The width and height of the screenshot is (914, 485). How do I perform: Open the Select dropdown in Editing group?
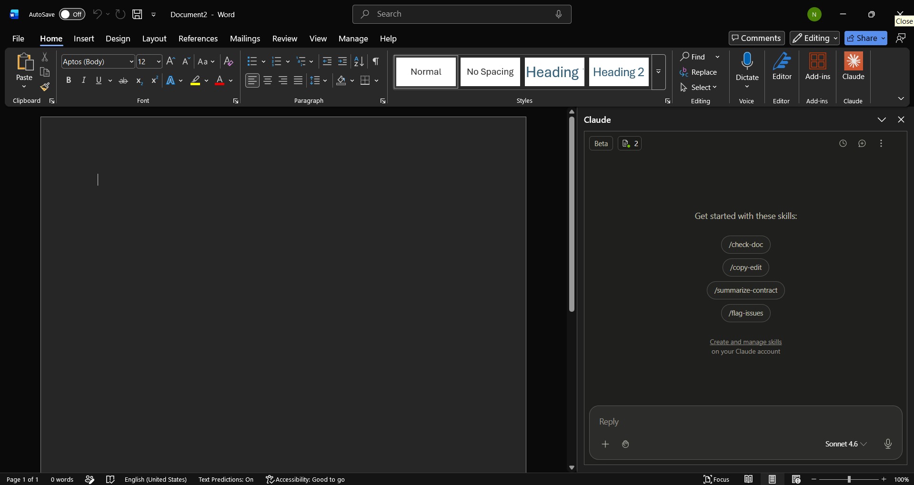(x=699, y=88)
